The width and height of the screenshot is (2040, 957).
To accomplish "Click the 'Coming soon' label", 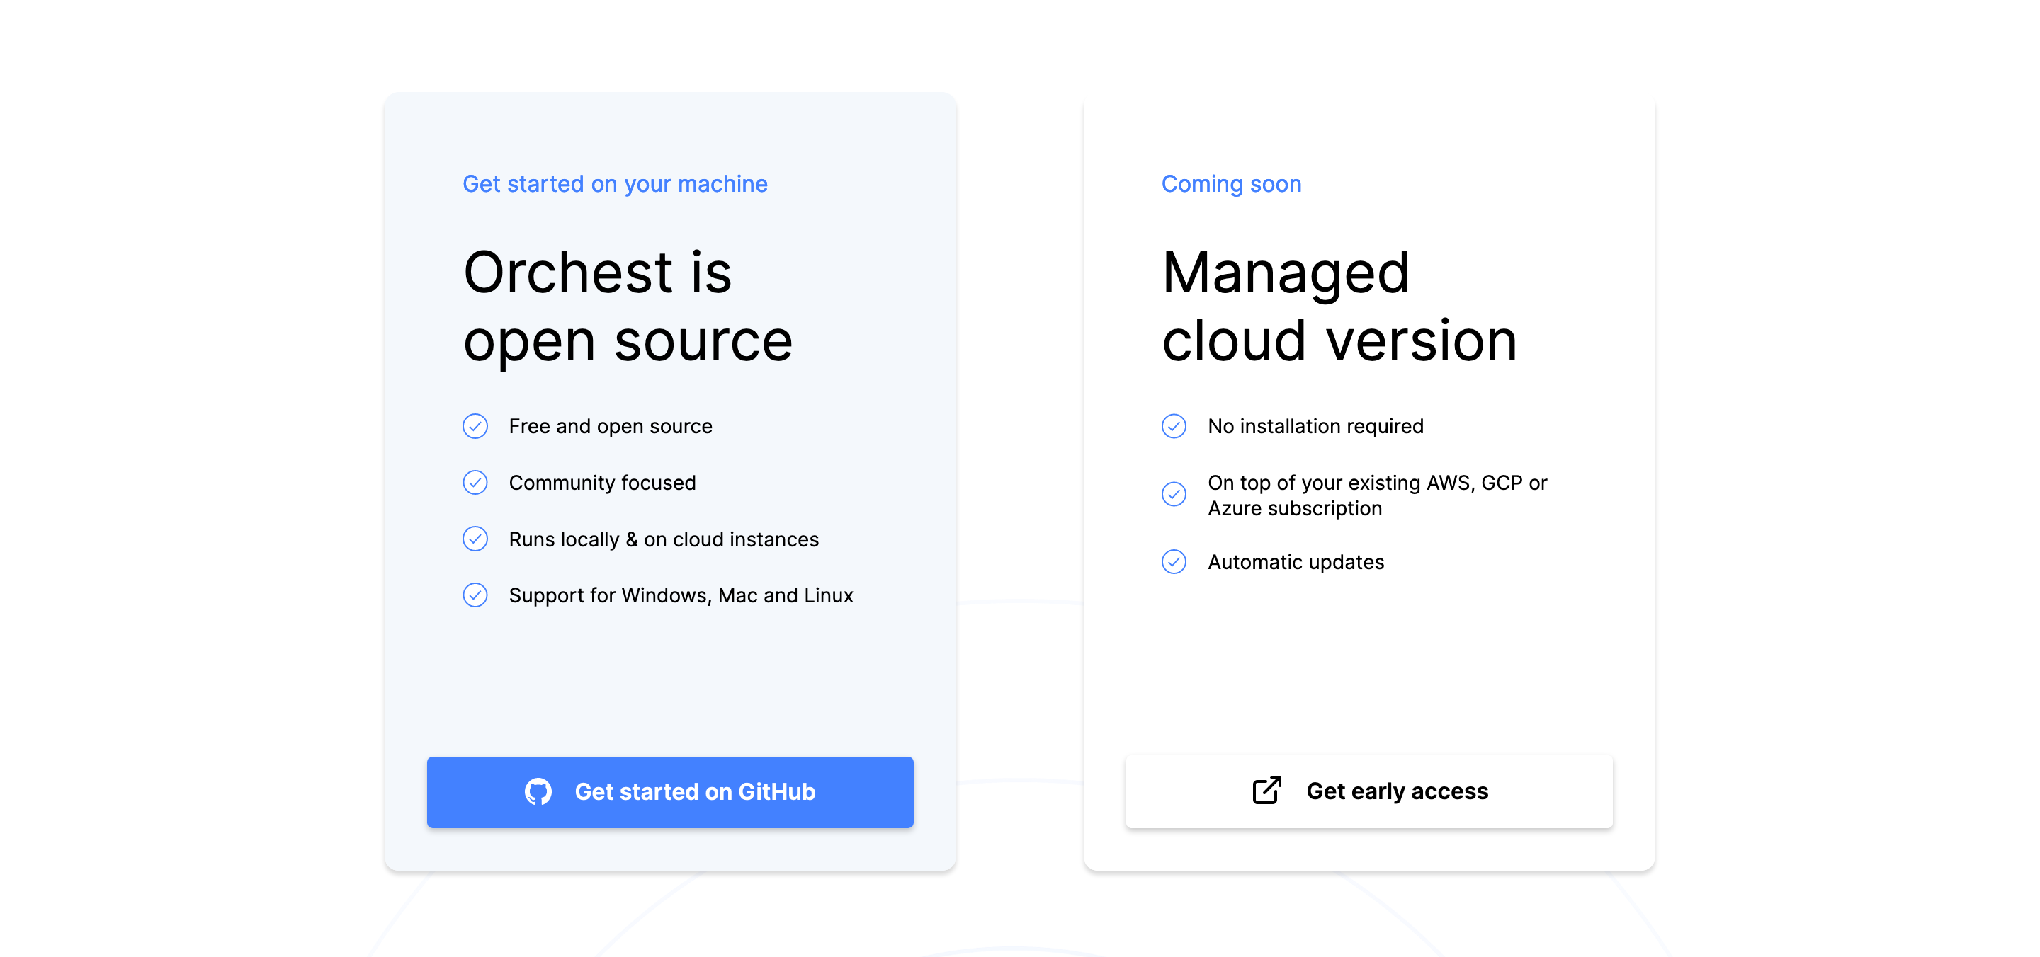I will pos(1232,183).
